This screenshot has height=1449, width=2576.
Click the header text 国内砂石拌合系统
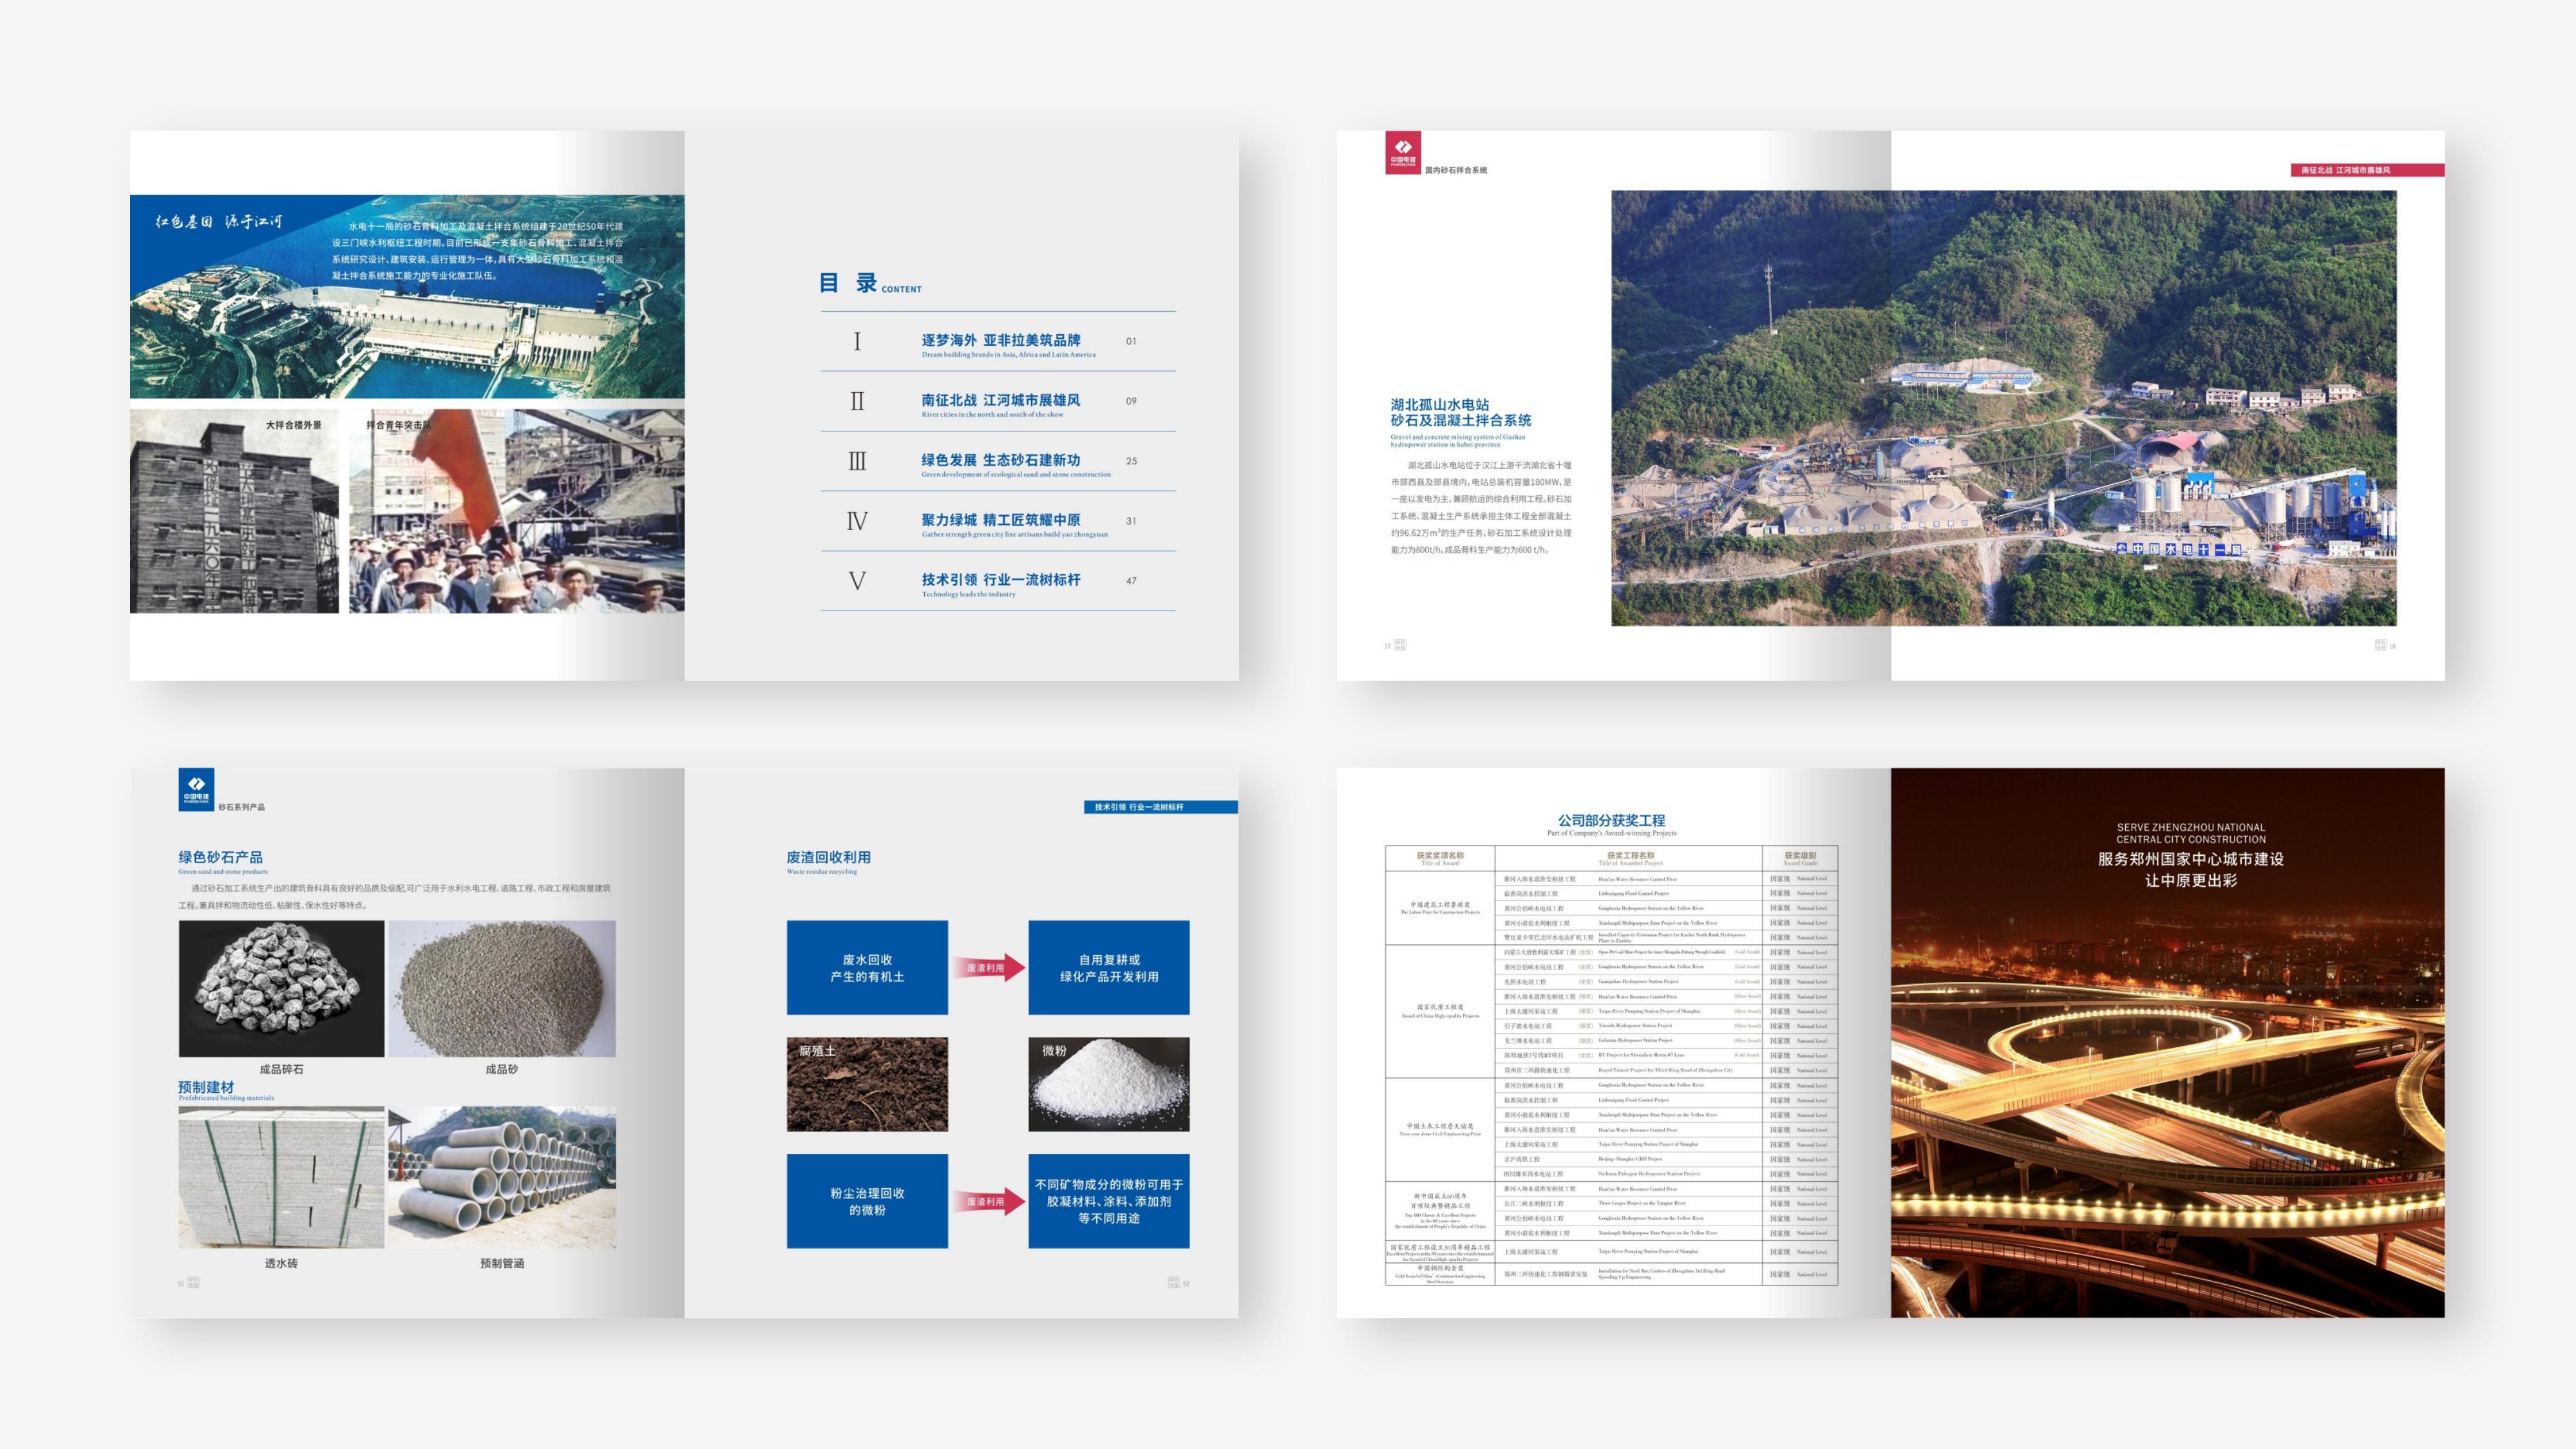(x=1455, y=170)
